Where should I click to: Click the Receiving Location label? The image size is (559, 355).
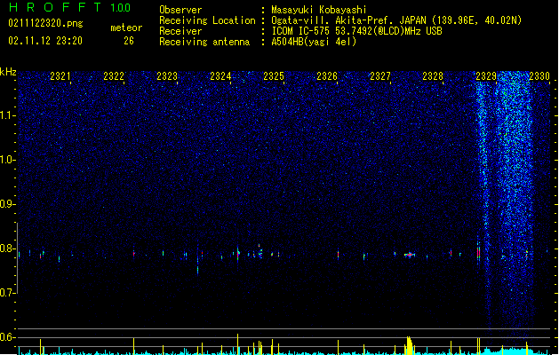point(207,20)
